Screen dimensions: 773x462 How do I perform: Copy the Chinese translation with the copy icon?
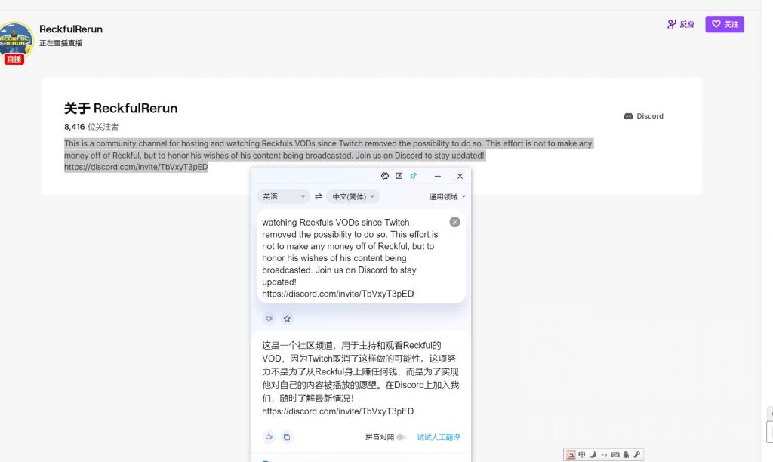pyautogui.click(x=286, y=436)
